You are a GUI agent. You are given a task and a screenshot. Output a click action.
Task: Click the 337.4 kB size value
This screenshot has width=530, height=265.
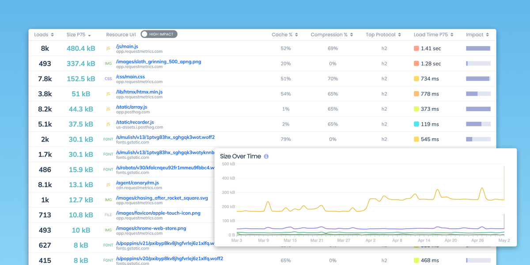point(81,64)
